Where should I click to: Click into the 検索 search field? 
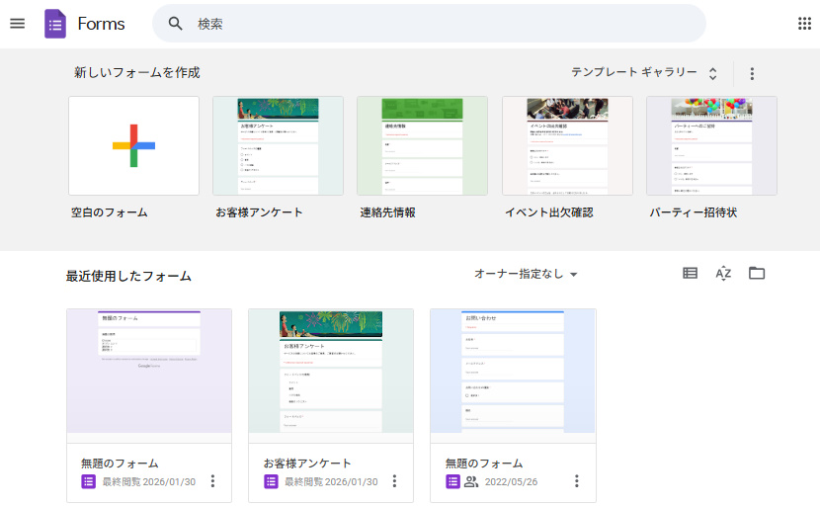tap(435, 24)
